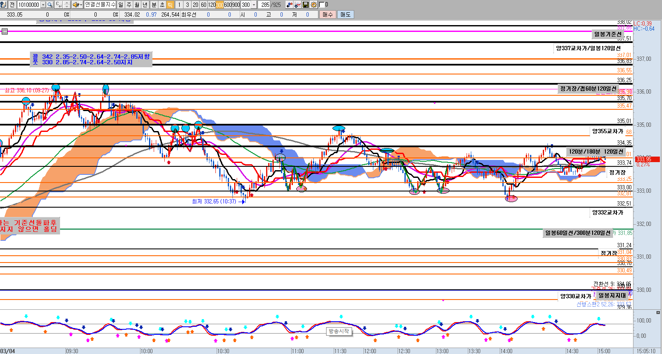Select the 일 (daily) period button
662x354 pixels.
click(120, 5)
